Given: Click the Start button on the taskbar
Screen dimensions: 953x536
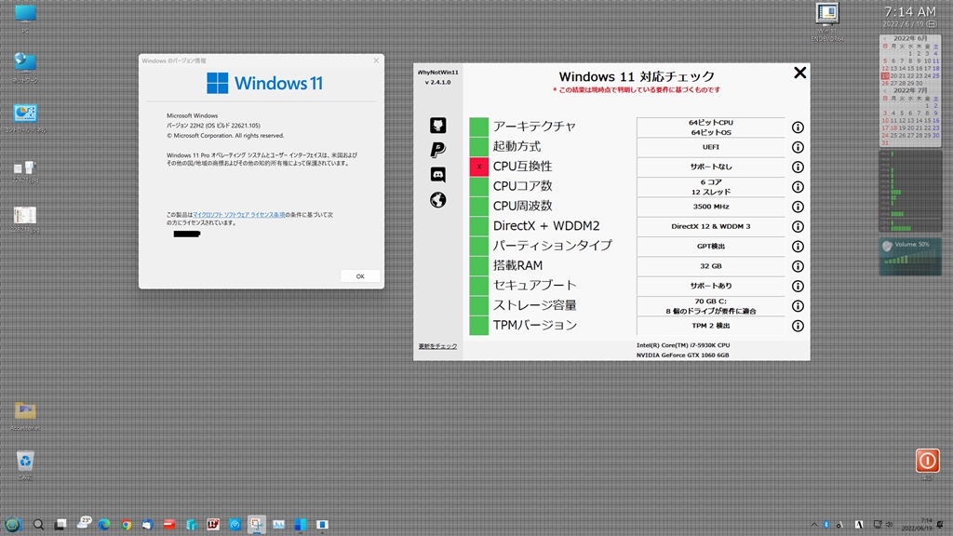Looking at the screenshot, I should 13,524.
